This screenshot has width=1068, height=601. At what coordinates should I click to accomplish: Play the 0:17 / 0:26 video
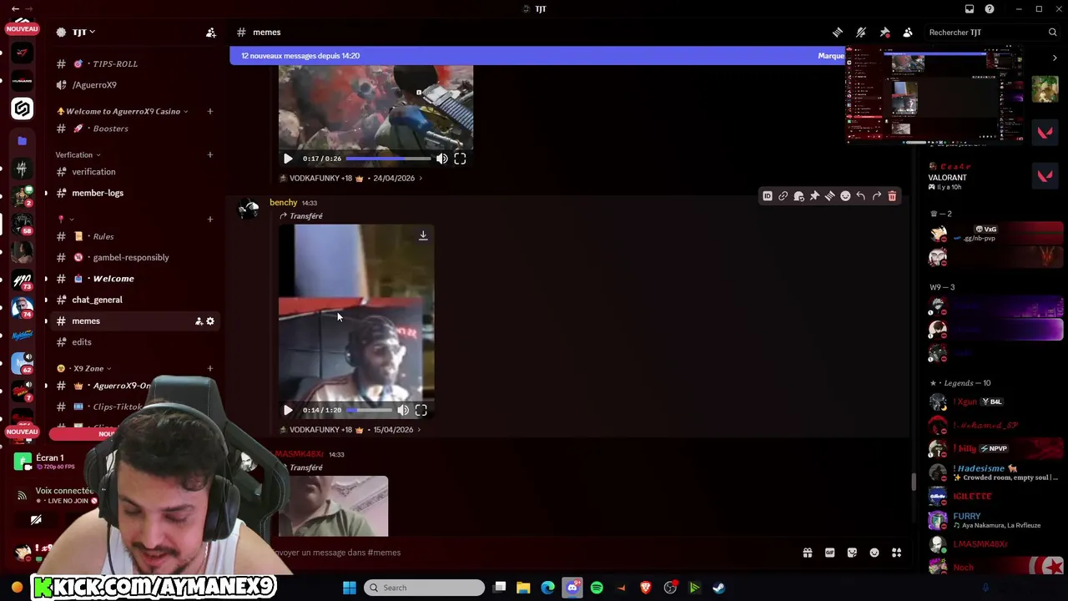point(288,159)
